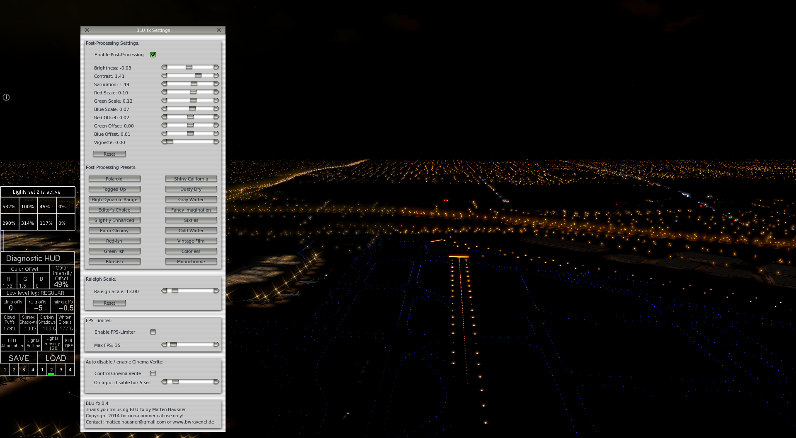Apply the High Dynamic Range preset

click(114, 200)
